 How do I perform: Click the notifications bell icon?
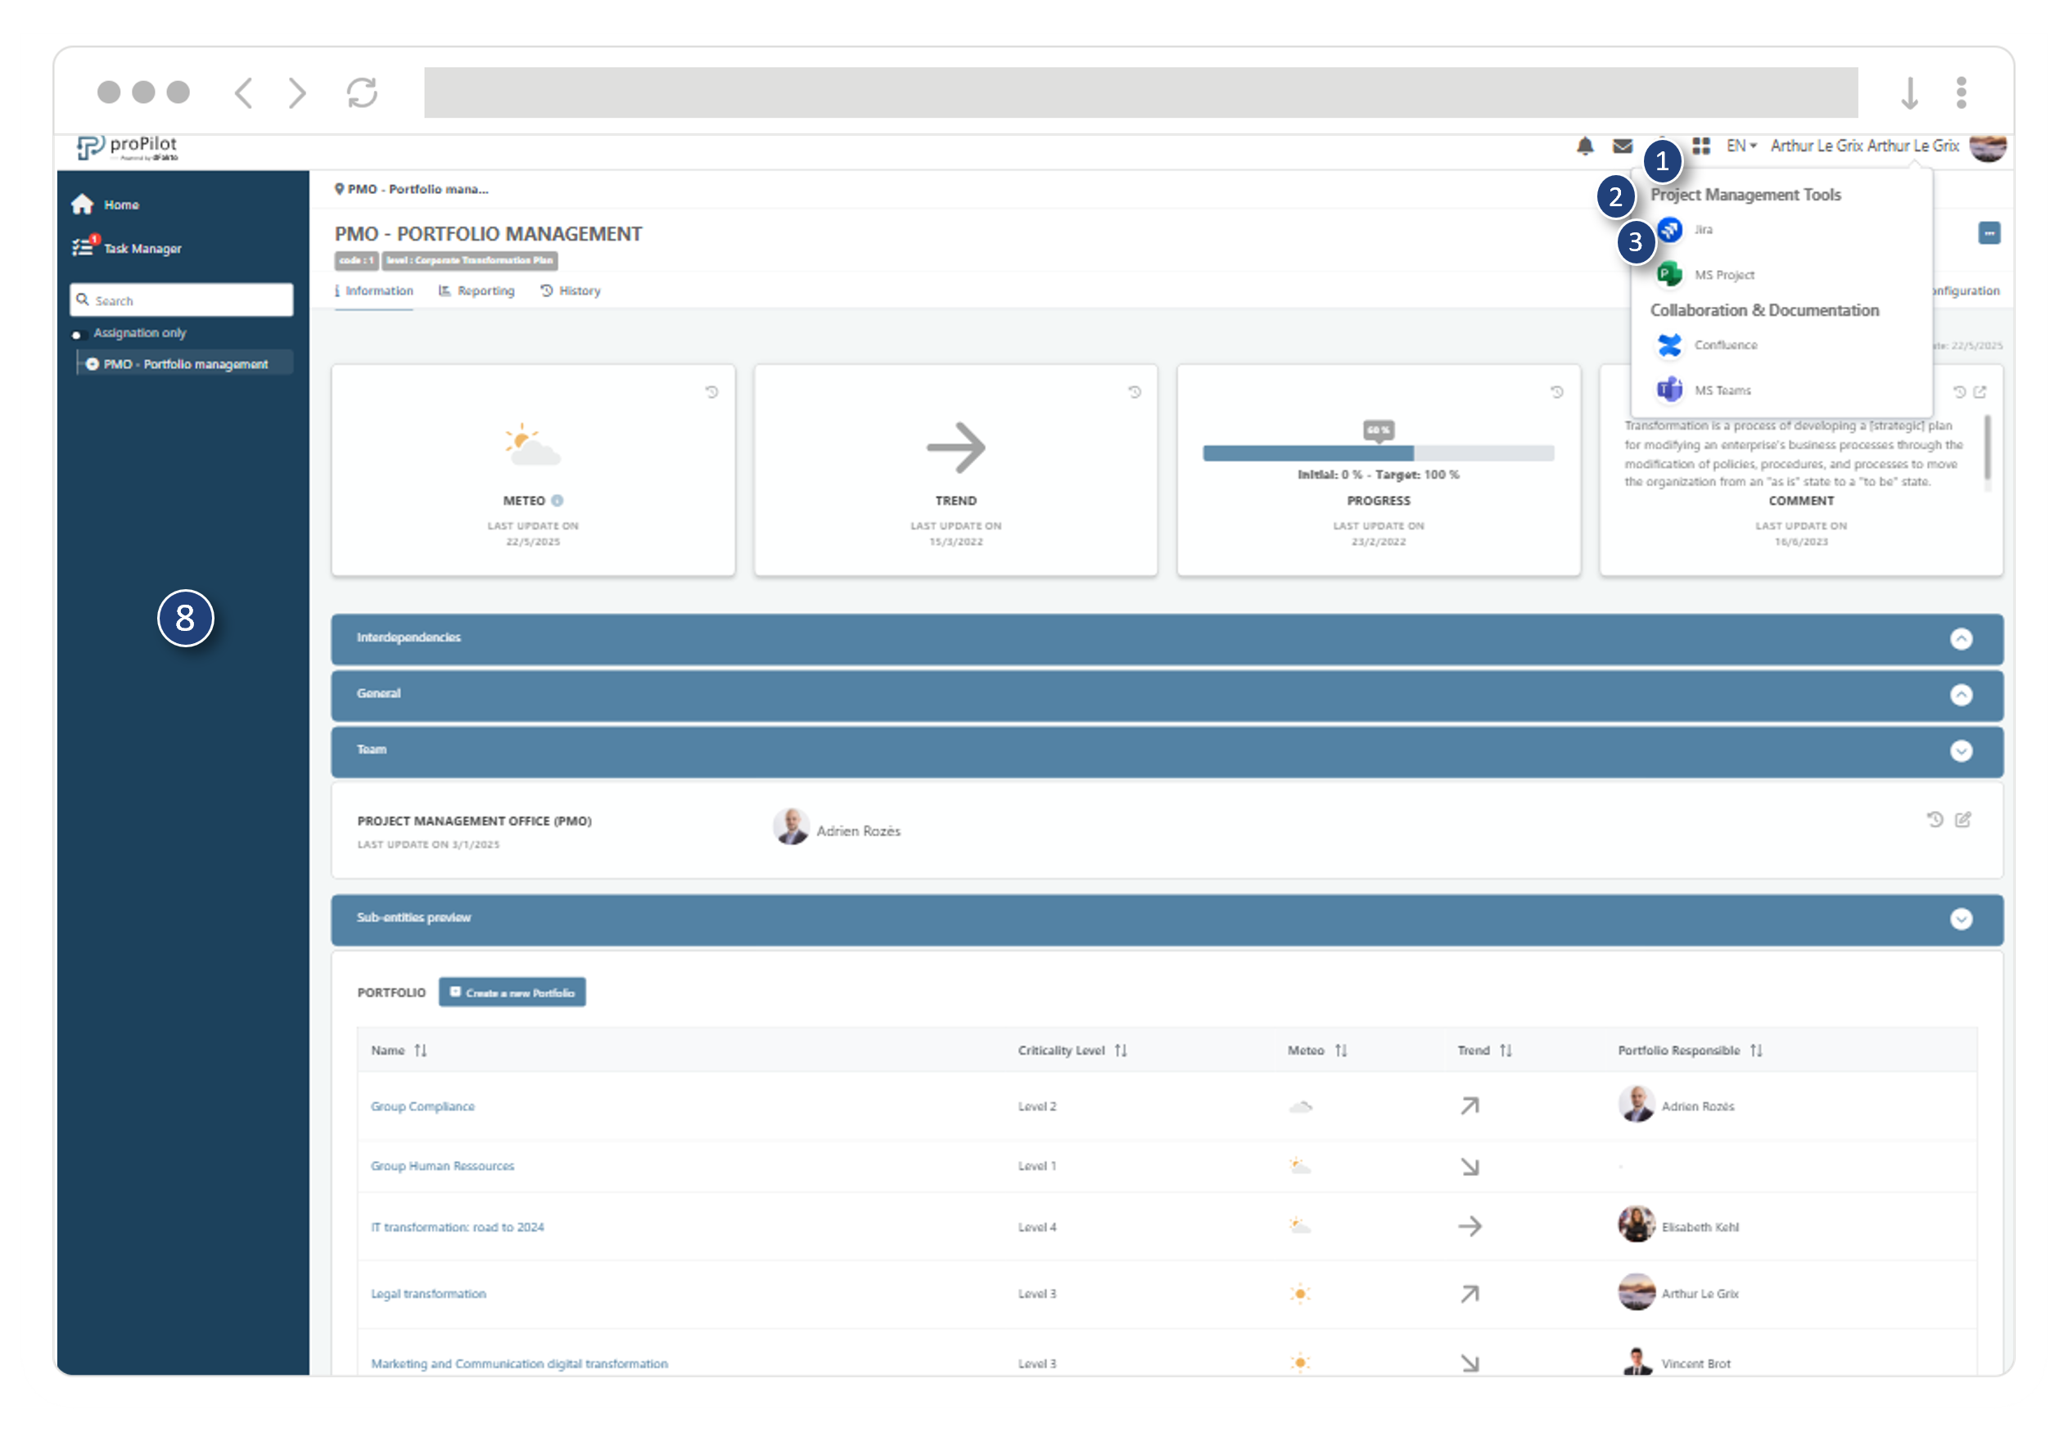click(x=1584, y=146)
